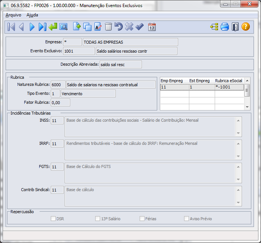Open the hierarchy tree structure icon
The width and height of the screenshot is (261, 243).
click(x=214, y=27)
